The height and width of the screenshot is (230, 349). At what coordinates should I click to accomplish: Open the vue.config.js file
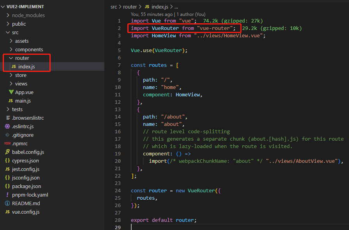coord(52,212)
